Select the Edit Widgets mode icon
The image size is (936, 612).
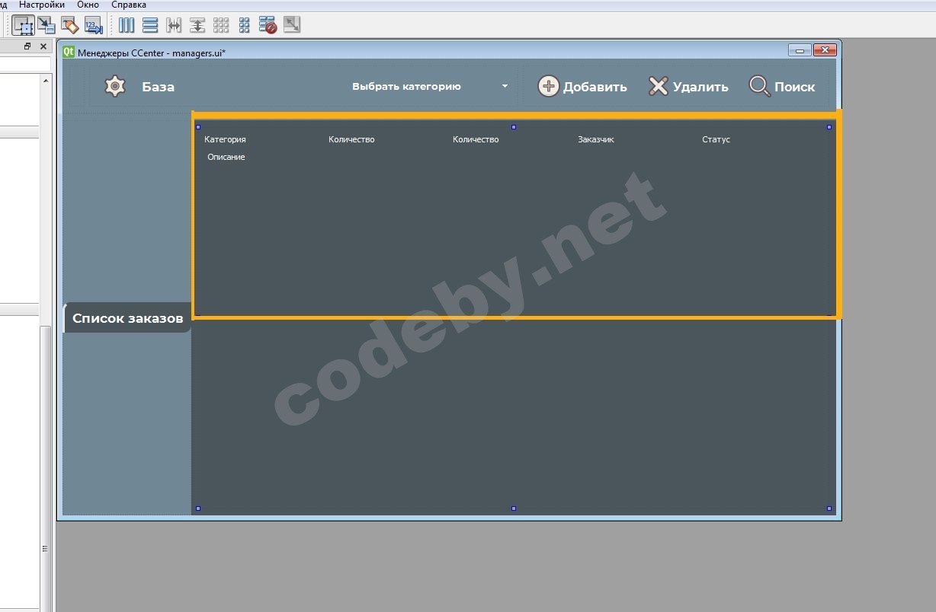(23, 25)
